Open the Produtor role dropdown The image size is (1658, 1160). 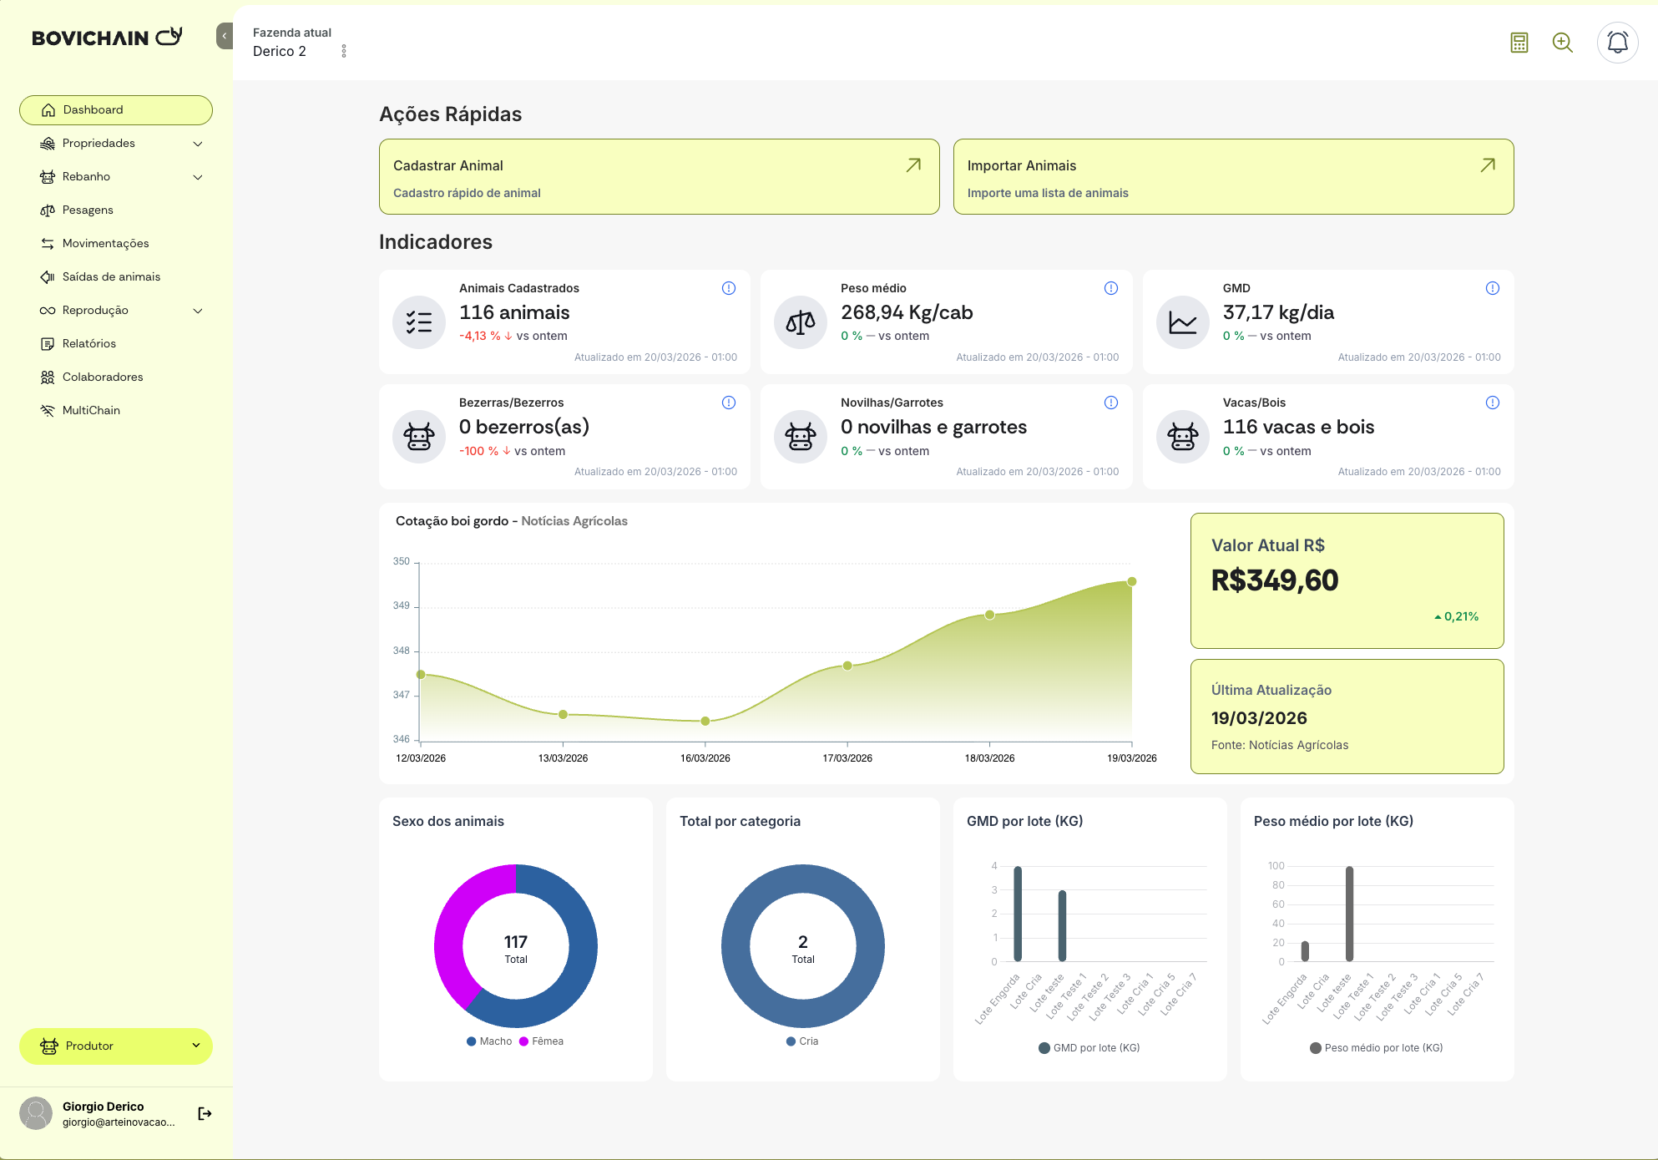click(x=116, y=1046)
